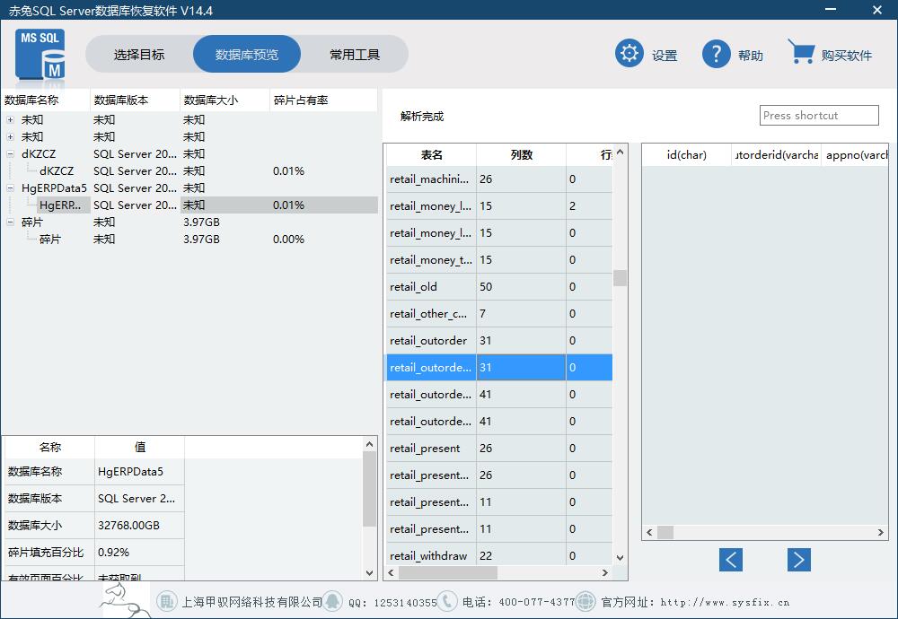Image resolution: width=898 pixels, height=619 pixels.
Task: Select the highlighted retail_outorde... row with 31 columns
Action: pyautogui.click(x=499, y=367)
